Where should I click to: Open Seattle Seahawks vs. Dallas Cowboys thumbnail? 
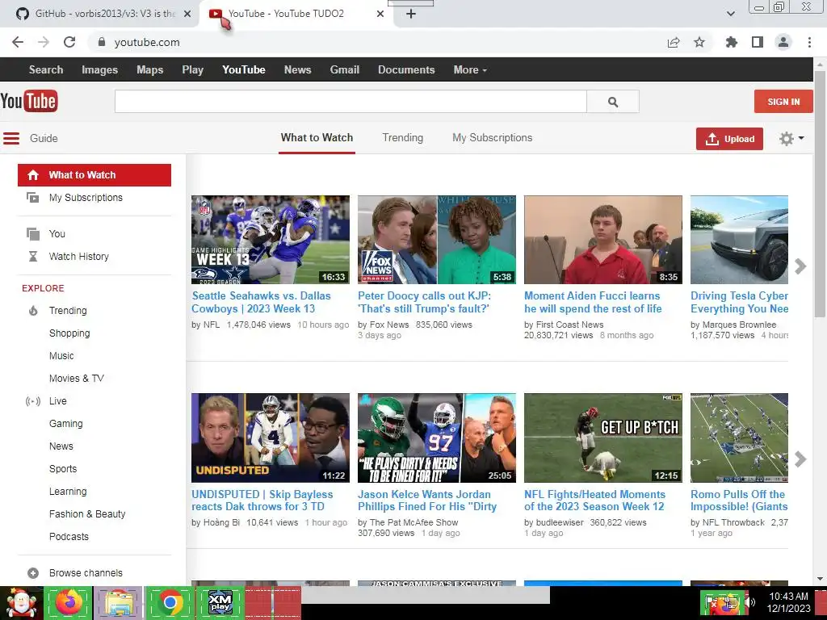tap(270, 240)
